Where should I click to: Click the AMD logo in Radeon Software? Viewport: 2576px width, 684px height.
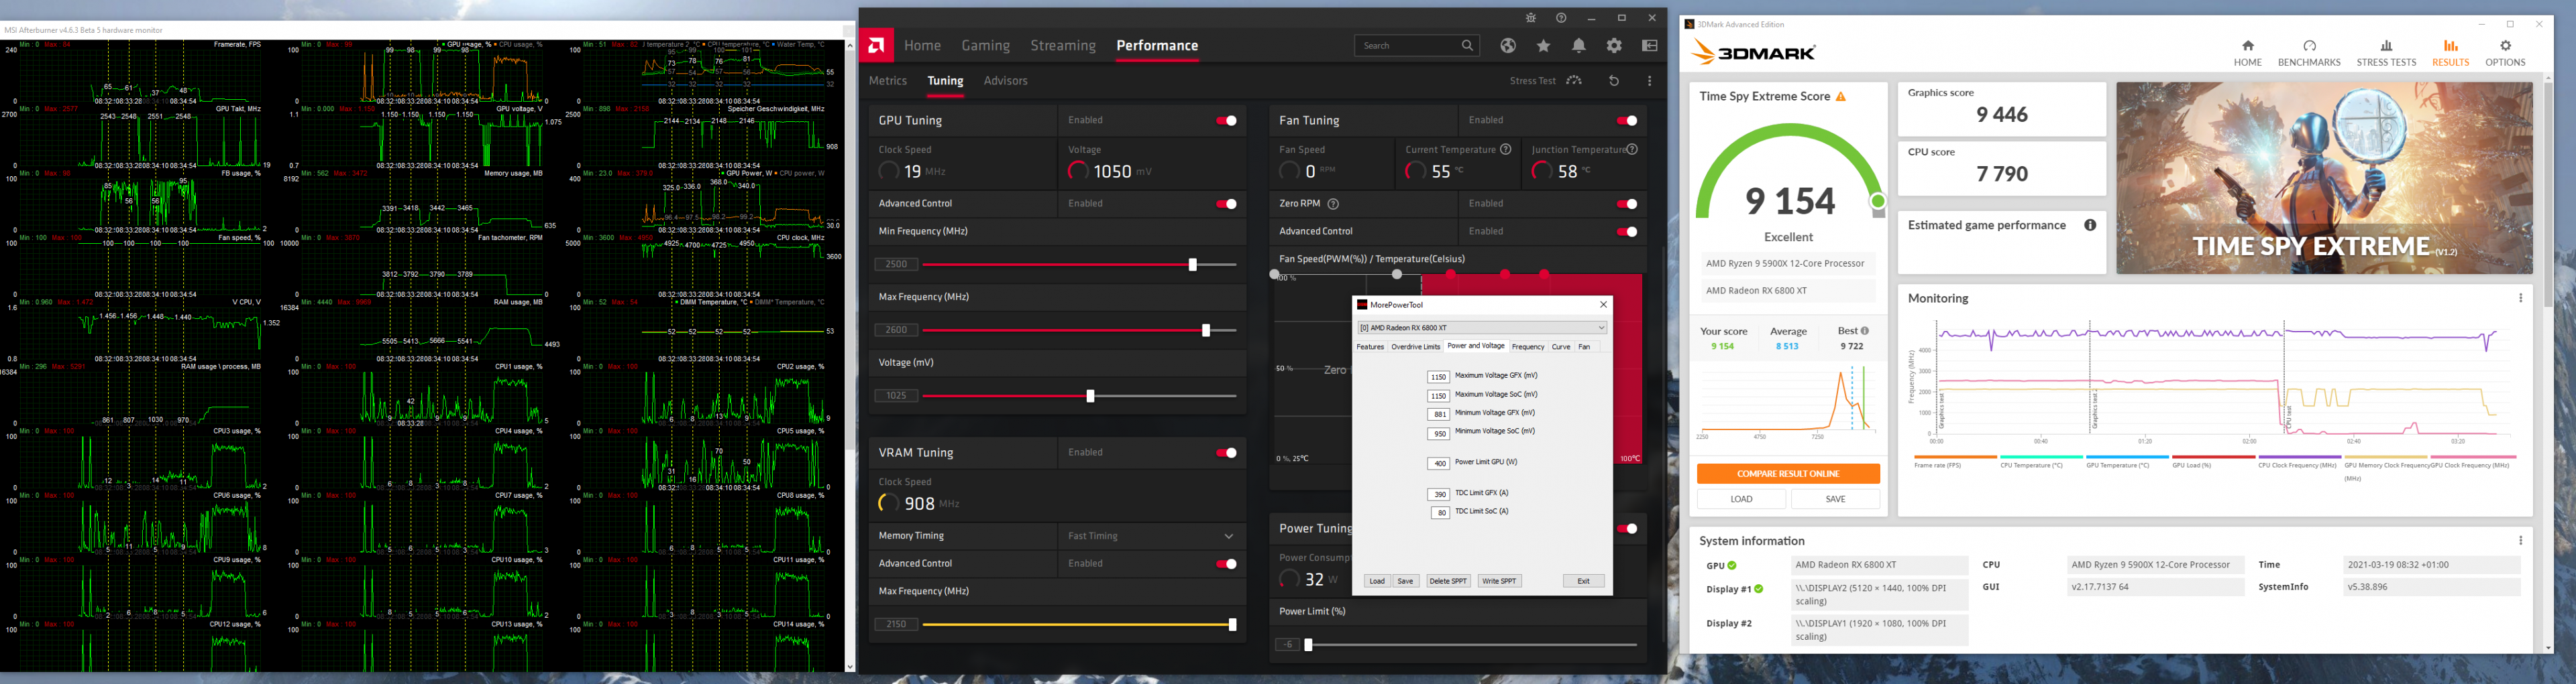[877, 45]
